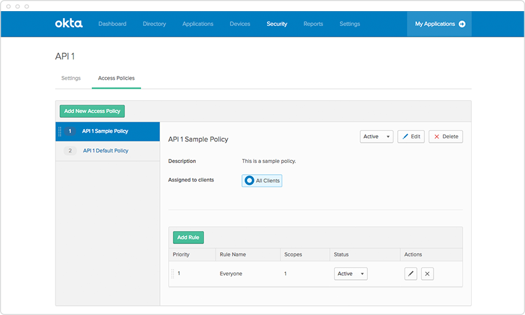Switch to the Settings tab
Viewport: 525px width, 315px height.
click(x=71, y=78)
